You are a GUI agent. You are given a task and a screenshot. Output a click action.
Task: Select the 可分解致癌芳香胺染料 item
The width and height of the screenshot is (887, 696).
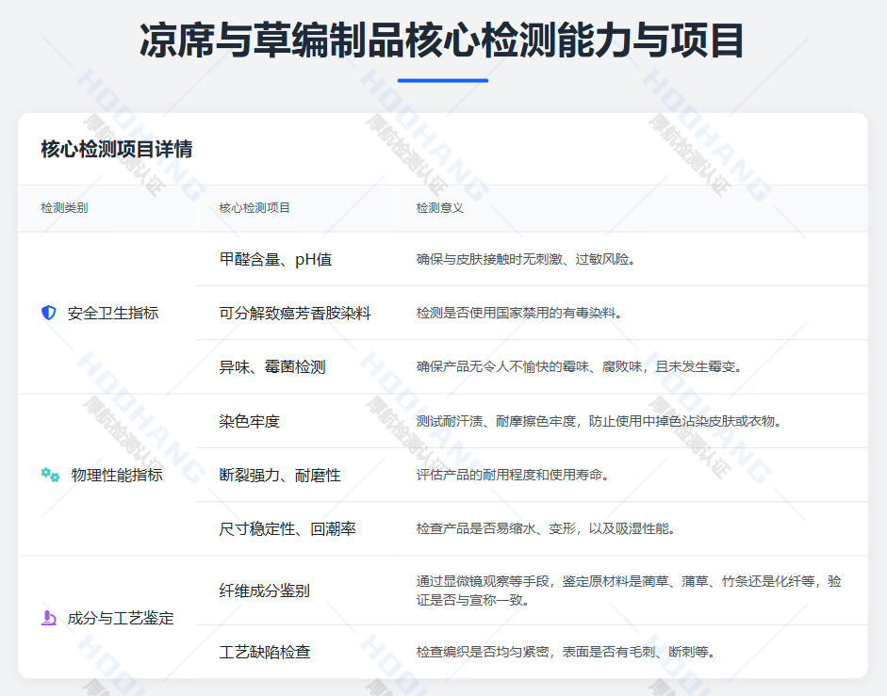pos(295,313)
